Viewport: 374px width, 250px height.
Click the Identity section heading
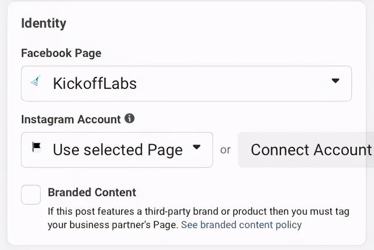point(44,23)
